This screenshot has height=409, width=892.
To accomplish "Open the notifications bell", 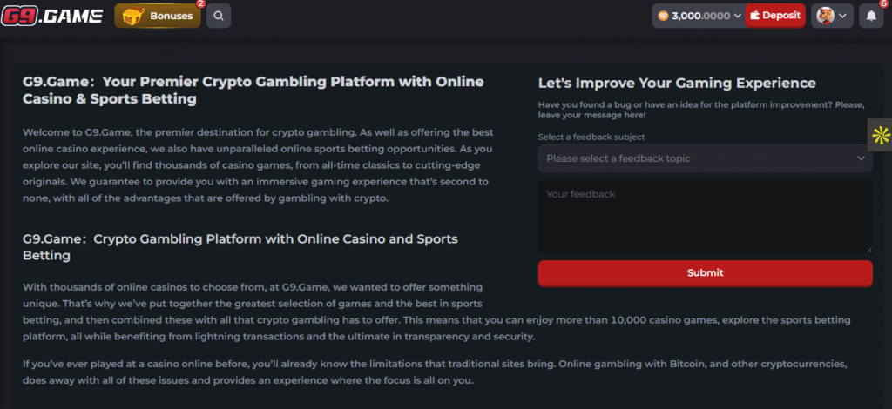I will 871,16.
